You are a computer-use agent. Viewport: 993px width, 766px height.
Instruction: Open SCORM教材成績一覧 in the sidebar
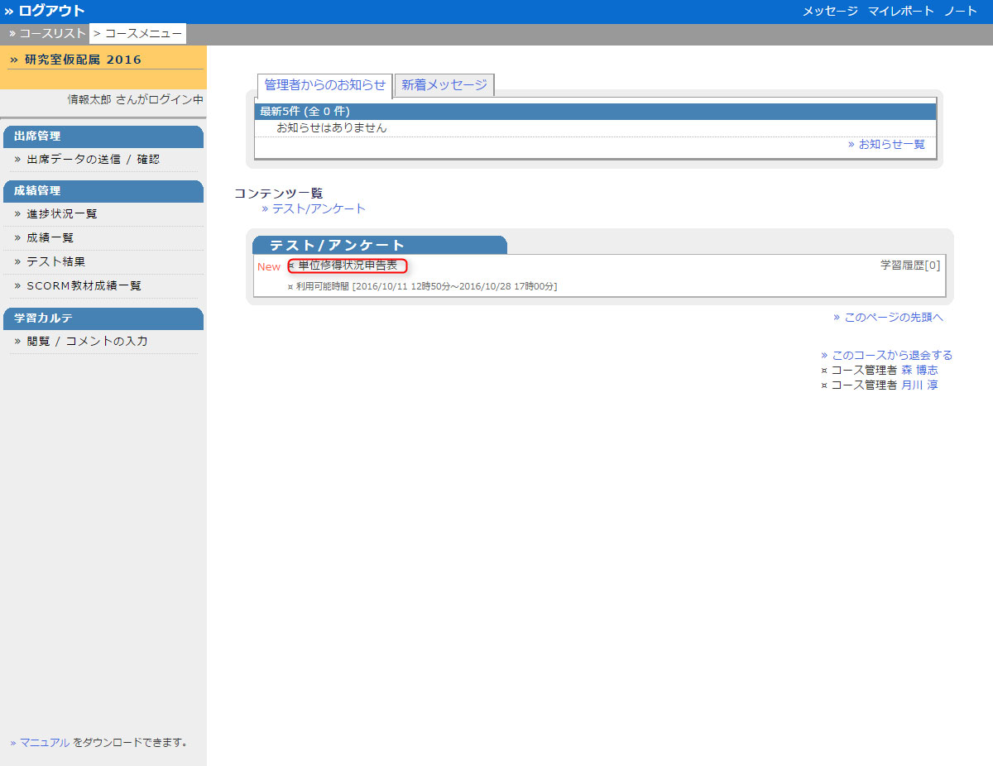84,285
